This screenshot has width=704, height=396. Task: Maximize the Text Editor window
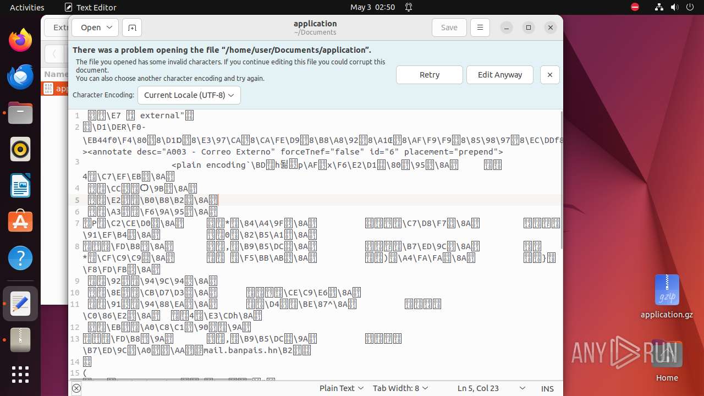[x=529, y=28]
